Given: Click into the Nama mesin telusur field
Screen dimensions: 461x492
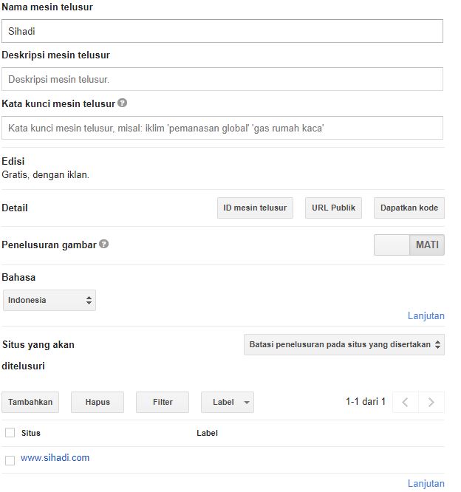Looking at the screenshot, I should pyautogui.click(x=222, y=31).
